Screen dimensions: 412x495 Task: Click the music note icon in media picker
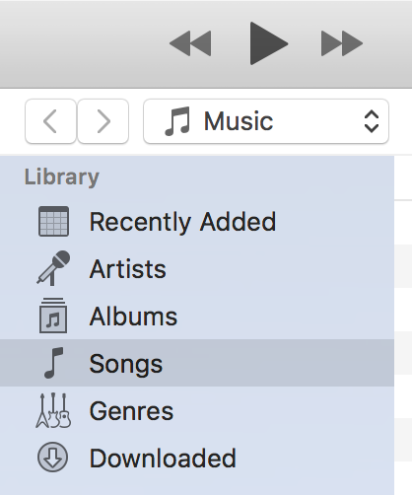click(x=177, y=121)
